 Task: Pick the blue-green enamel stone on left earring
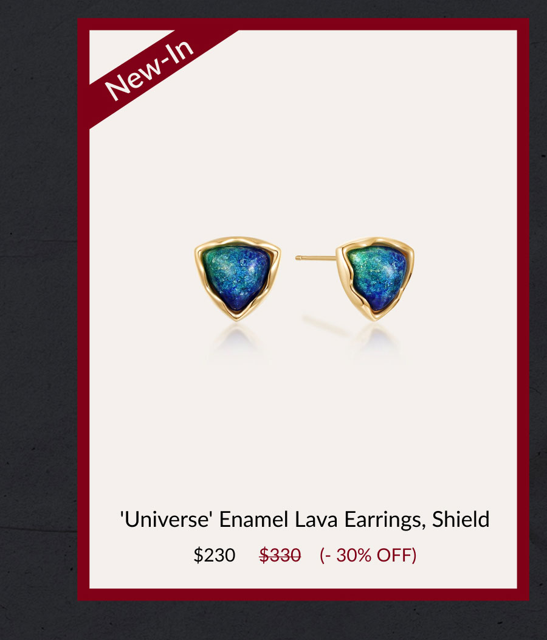[x=237, y=276]
